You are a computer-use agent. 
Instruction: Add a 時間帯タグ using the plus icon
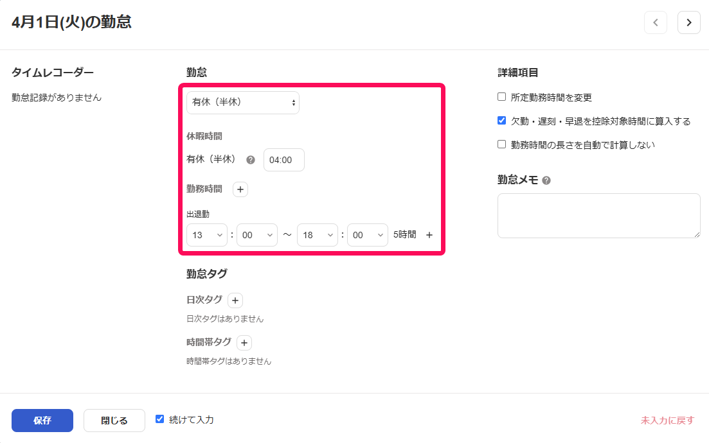[x=244, y=342]
